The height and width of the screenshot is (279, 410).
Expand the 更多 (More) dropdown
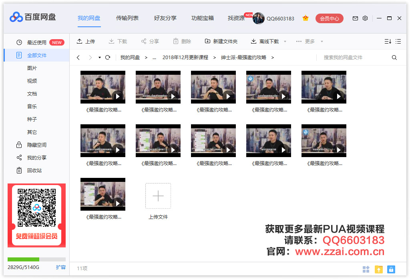322,42
